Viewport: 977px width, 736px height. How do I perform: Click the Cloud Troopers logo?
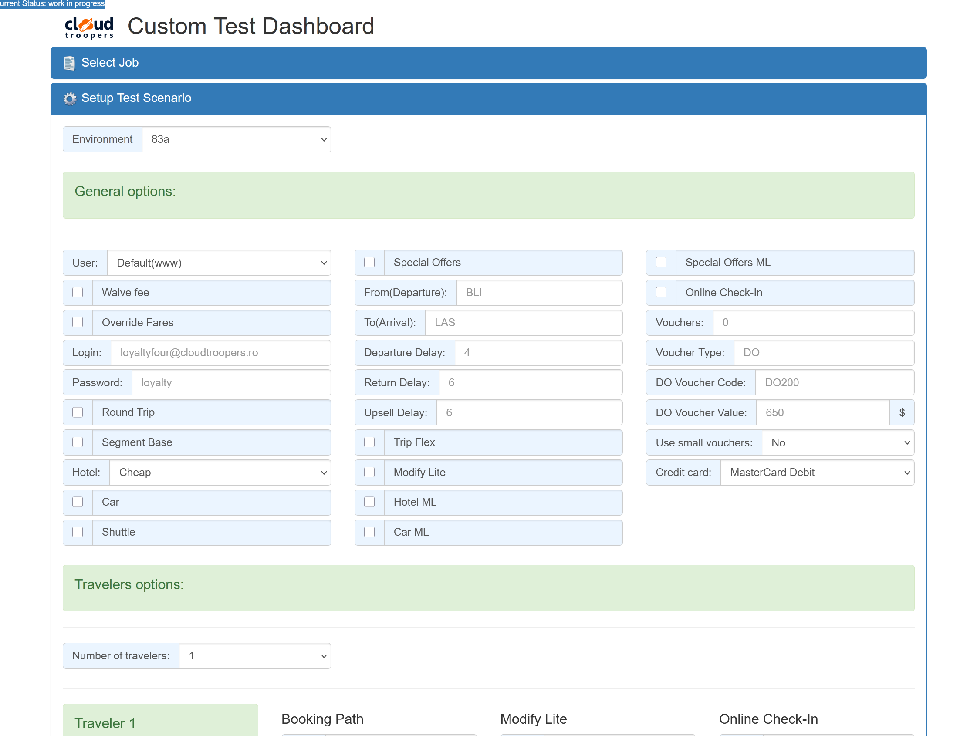coord(89,27)
